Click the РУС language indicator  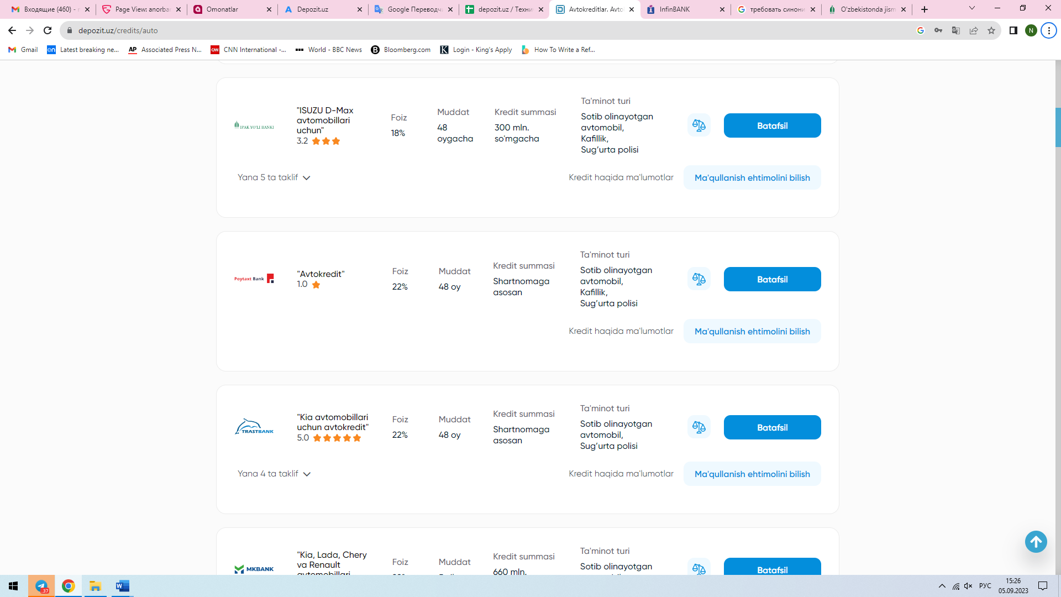[x=985, y=586]
